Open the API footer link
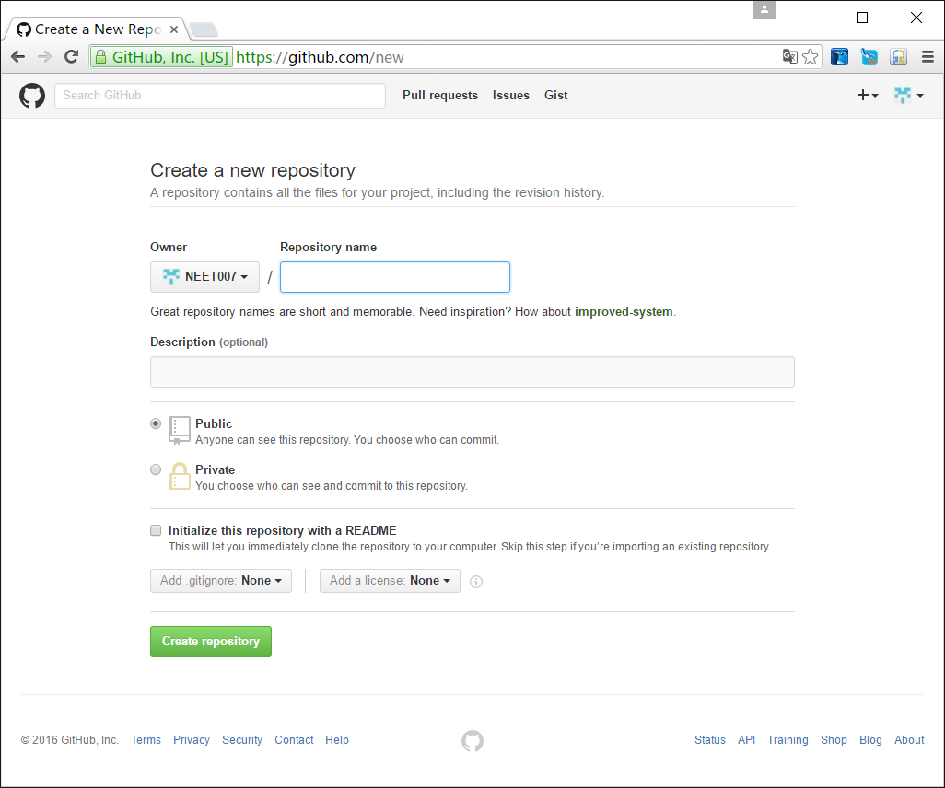Image resolution: width=945 pixels, height=788 pixels. tap(747, 740)
